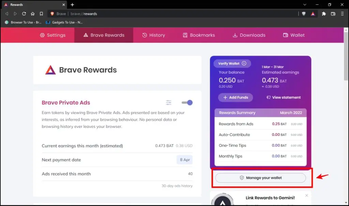Click the Monthly Tips summary row

(260, 156)
